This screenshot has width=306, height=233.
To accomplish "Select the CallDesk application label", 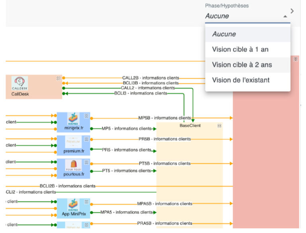I will click(x=20, y=94).
